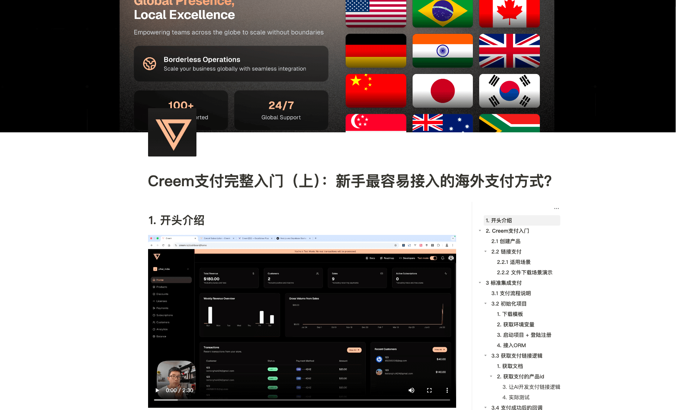Collapse the '2.2 链接支付' outline section
Viewport: 676px width, 410px height.
point(486,252)
